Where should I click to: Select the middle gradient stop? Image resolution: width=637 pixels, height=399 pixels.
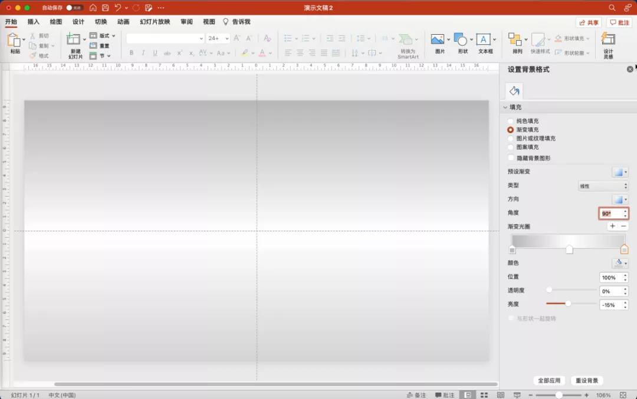tap(570, 250)
